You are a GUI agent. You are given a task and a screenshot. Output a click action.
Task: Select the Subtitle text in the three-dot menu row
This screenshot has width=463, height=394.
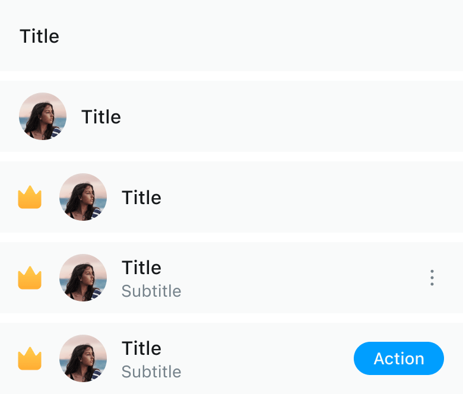click(x=151, y=291)
